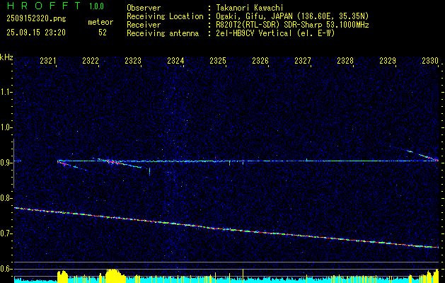This screenshot has height=283, width=445.
Task: Click the Receiver field label
Action: (144, 25)
